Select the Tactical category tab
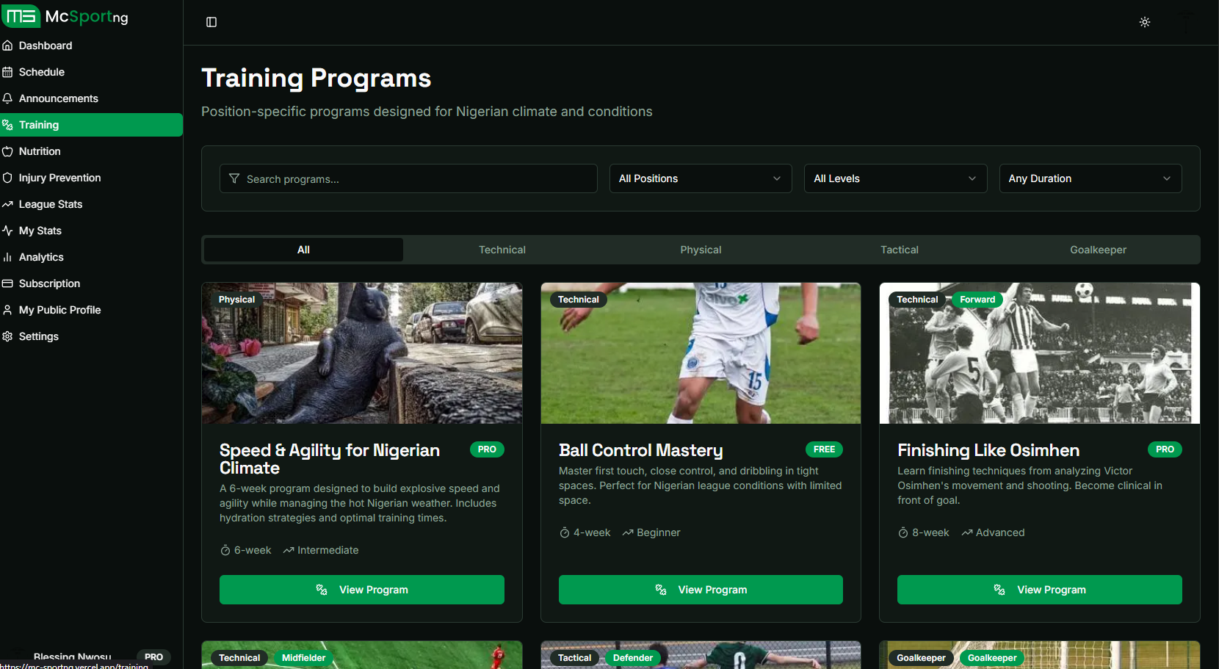The width and height of the screenshot is (1219, 669). [899, 250]
